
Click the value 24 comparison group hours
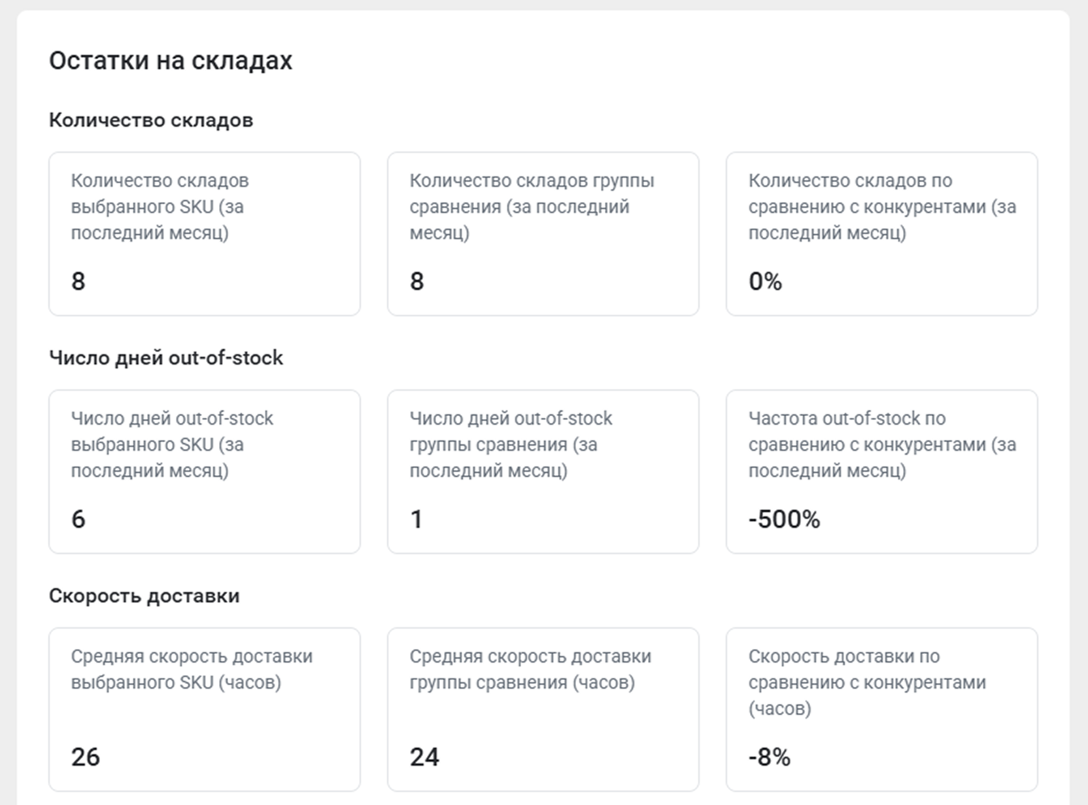(x=424, y=757)
